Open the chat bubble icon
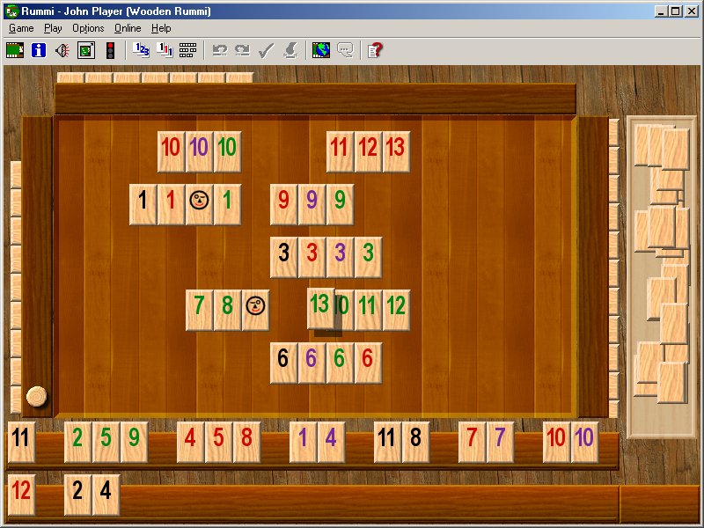704x528 pixels. point(345,50)
